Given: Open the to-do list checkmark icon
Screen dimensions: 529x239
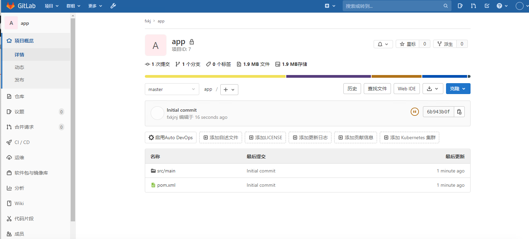Looking at the screenshot, I should pyautogui.click(x=487, y=6).
